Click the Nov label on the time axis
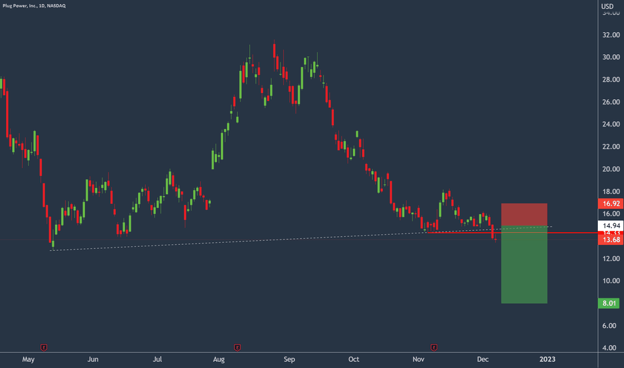The image size is (624, 368). click(x=418, y=360)
